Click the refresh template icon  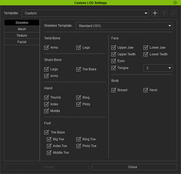pos(173,13)
